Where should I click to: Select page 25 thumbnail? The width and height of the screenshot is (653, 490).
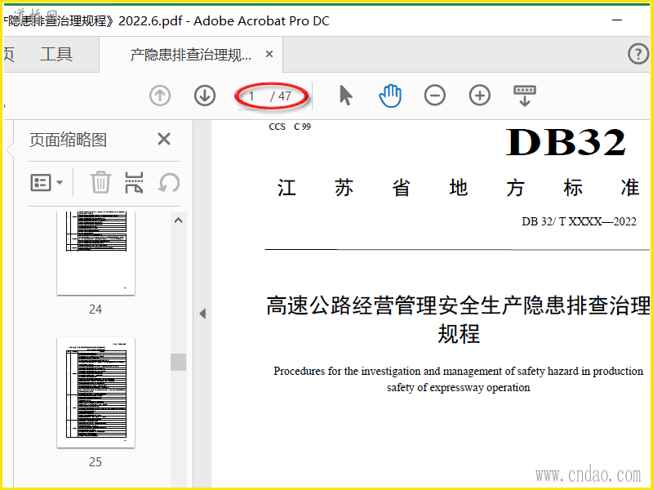[96, 393]
